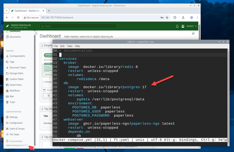This screenshot has height=152, width=234.
Task: Open the terminal Edit menu
Action: [x=62, y=46]
